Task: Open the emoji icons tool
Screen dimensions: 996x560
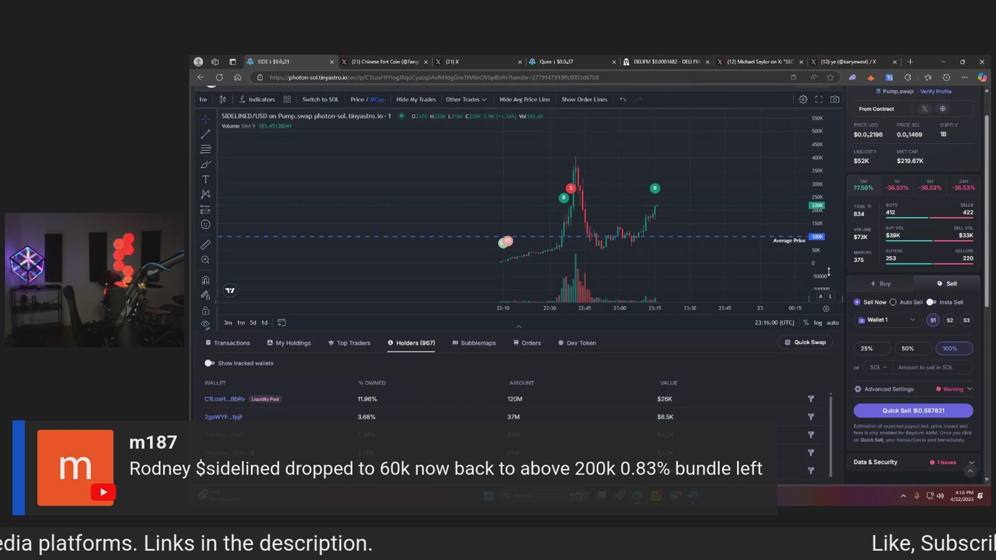Action: point(205,225)
